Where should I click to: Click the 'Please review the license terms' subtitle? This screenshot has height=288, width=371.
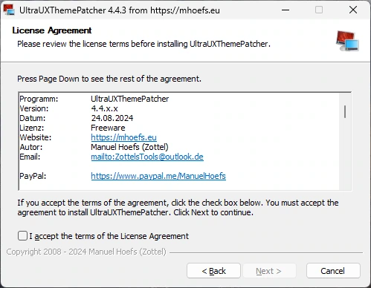[143, 44]
